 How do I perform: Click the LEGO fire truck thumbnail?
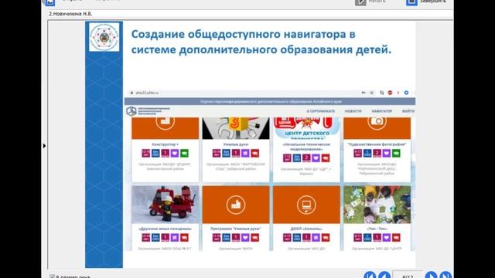[165, 205]
